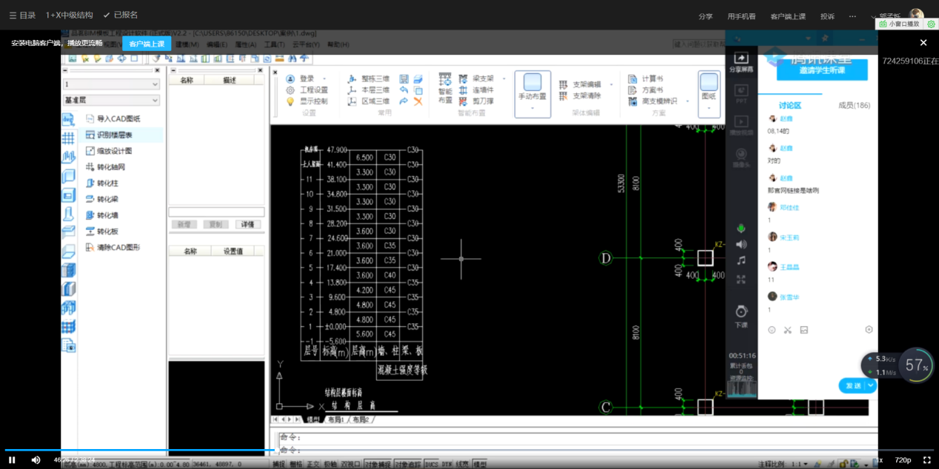939x469 pixels.
Task: Click the 智能布置 smart layout icon
Action: pos(445,78)
